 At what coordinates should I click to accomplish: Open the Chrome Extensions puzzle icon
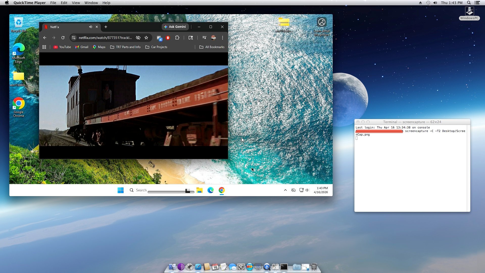pyautogui.click(x=177, y=38)
